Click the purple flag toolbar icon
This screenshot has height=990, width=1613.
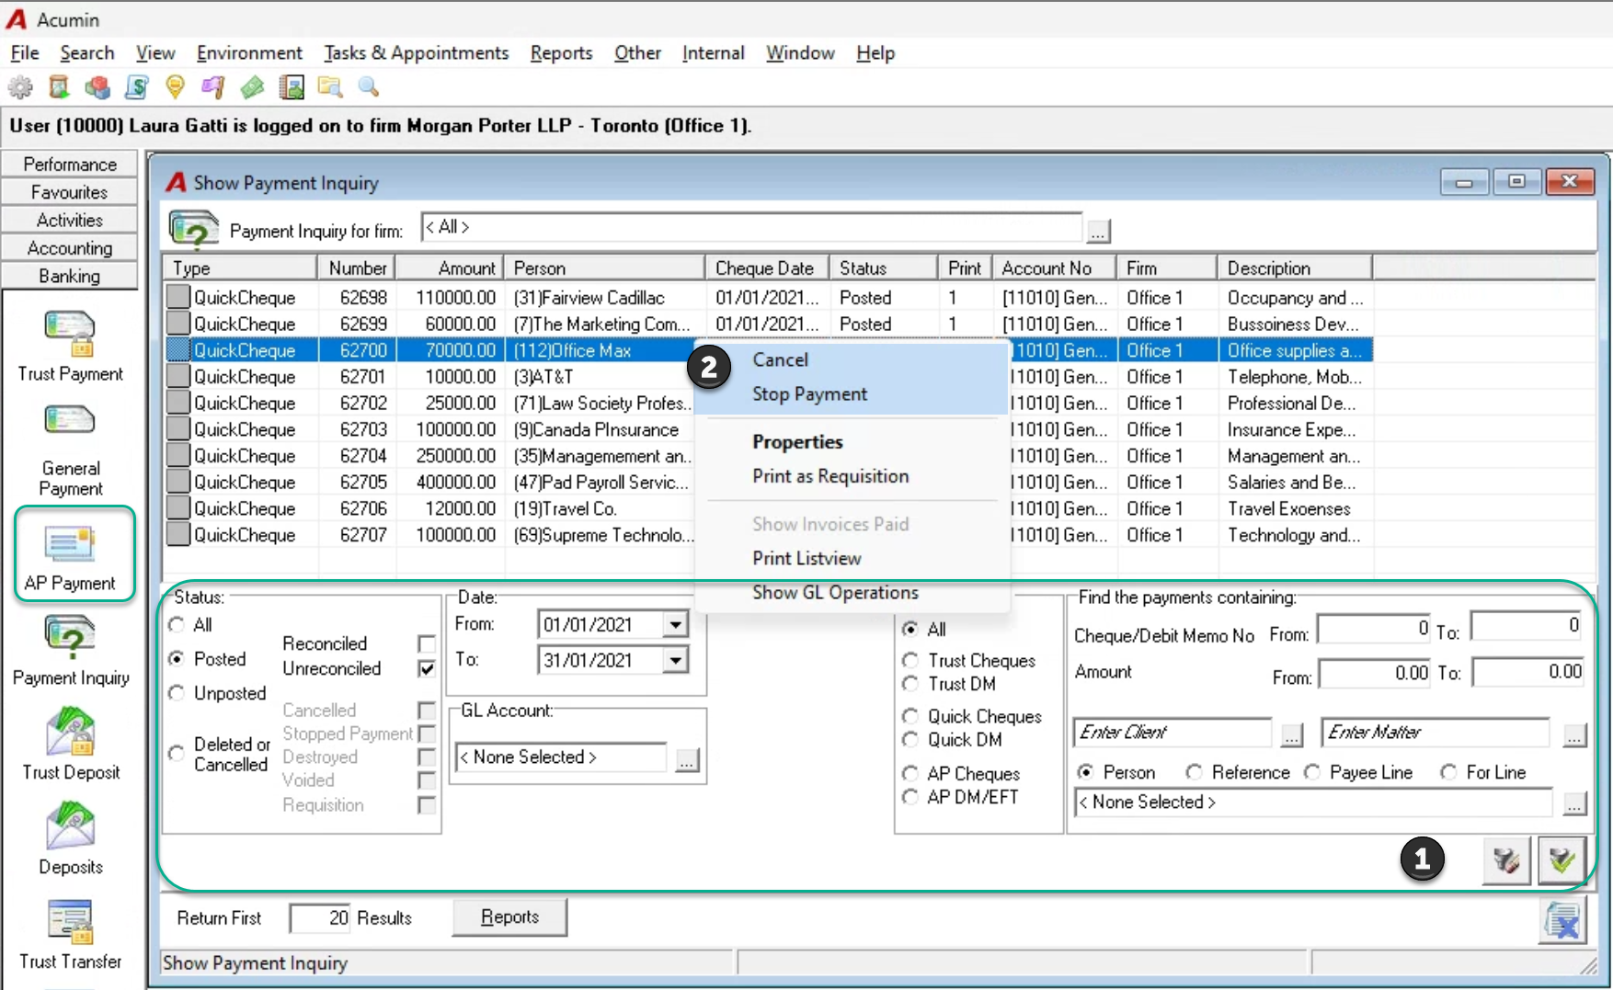point(213,87)
